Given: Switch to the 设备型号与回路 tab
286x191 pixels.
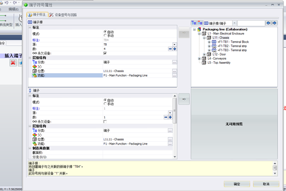Looking at the screenshot, I should pyautogui.click(x=63, y=15).
